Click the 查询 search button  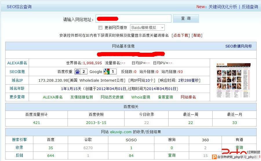point(186,19)
